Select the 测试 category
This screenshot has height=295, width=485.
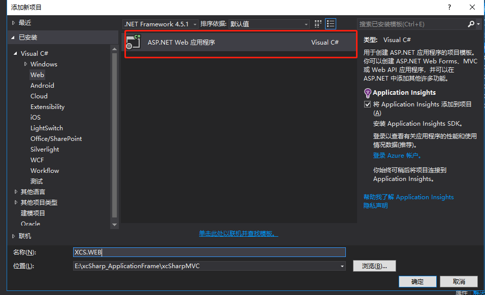point(37,181)
